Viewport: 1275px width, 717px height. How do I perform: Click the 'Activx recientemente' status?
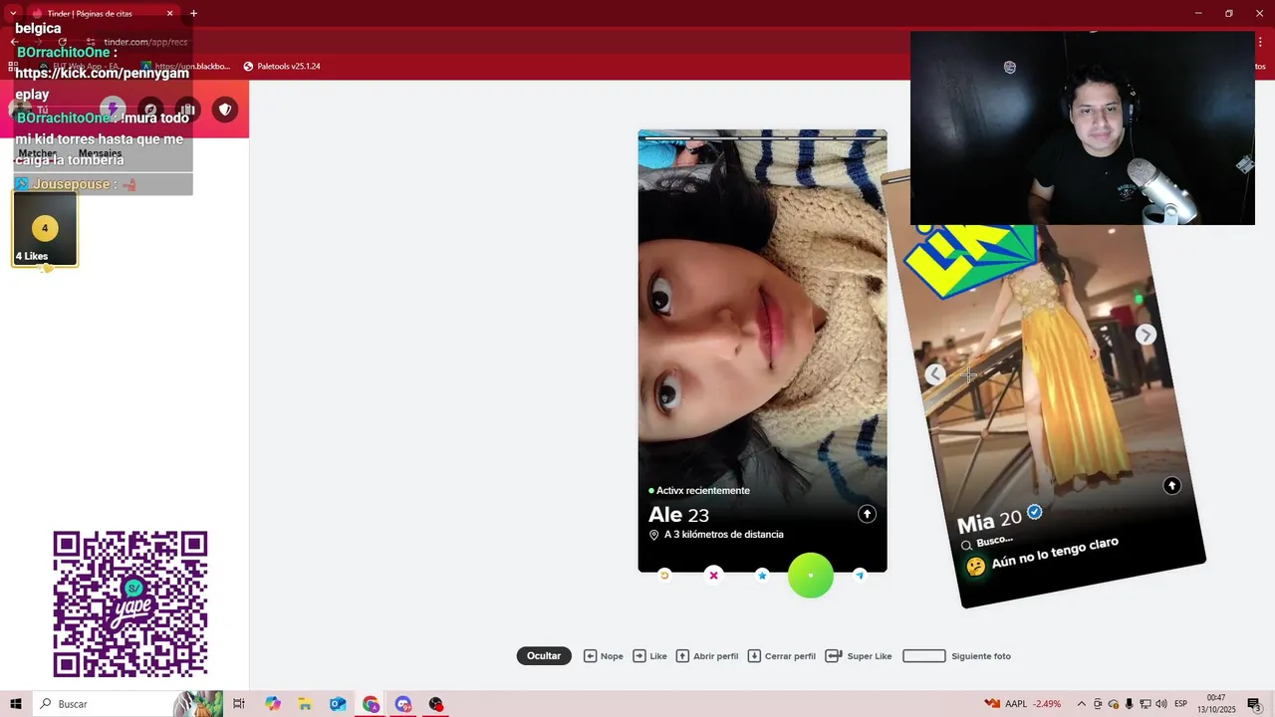702,490
